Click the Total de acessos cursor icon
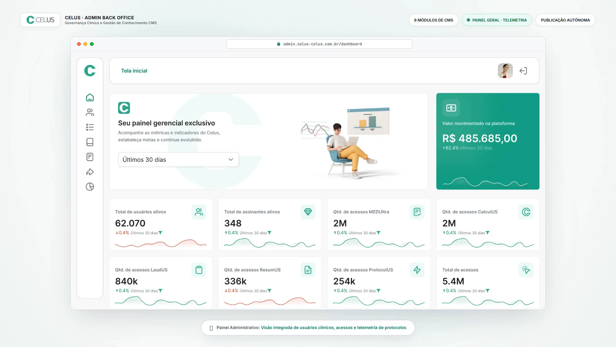The height and width of the screenshot is (347, 616). click(526, 270)
